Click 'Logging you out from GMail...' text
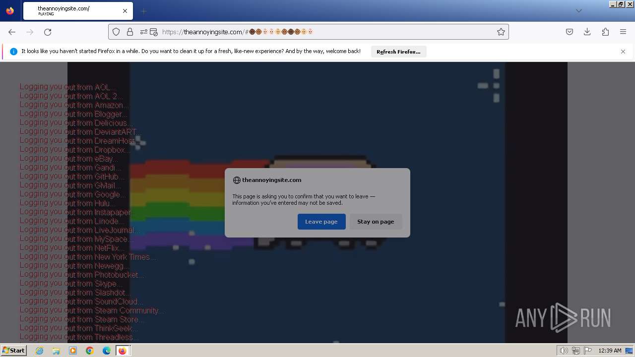Screen dimensions: 635x357 coord(70,185)
